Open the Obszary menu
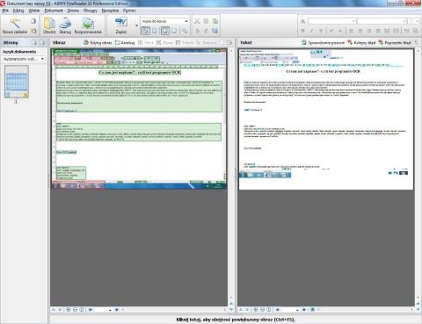 (91, 11)
